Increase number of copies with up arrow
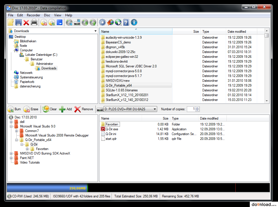The image size is (278, 207). (x=198, y=108)
